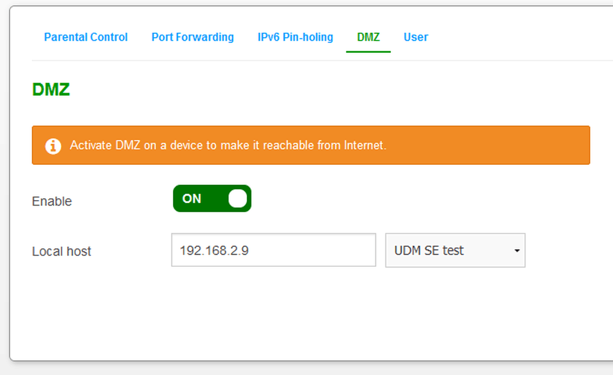The image size is (613, 375).
Task: Click the Local host label
Action: coord(61,251)
